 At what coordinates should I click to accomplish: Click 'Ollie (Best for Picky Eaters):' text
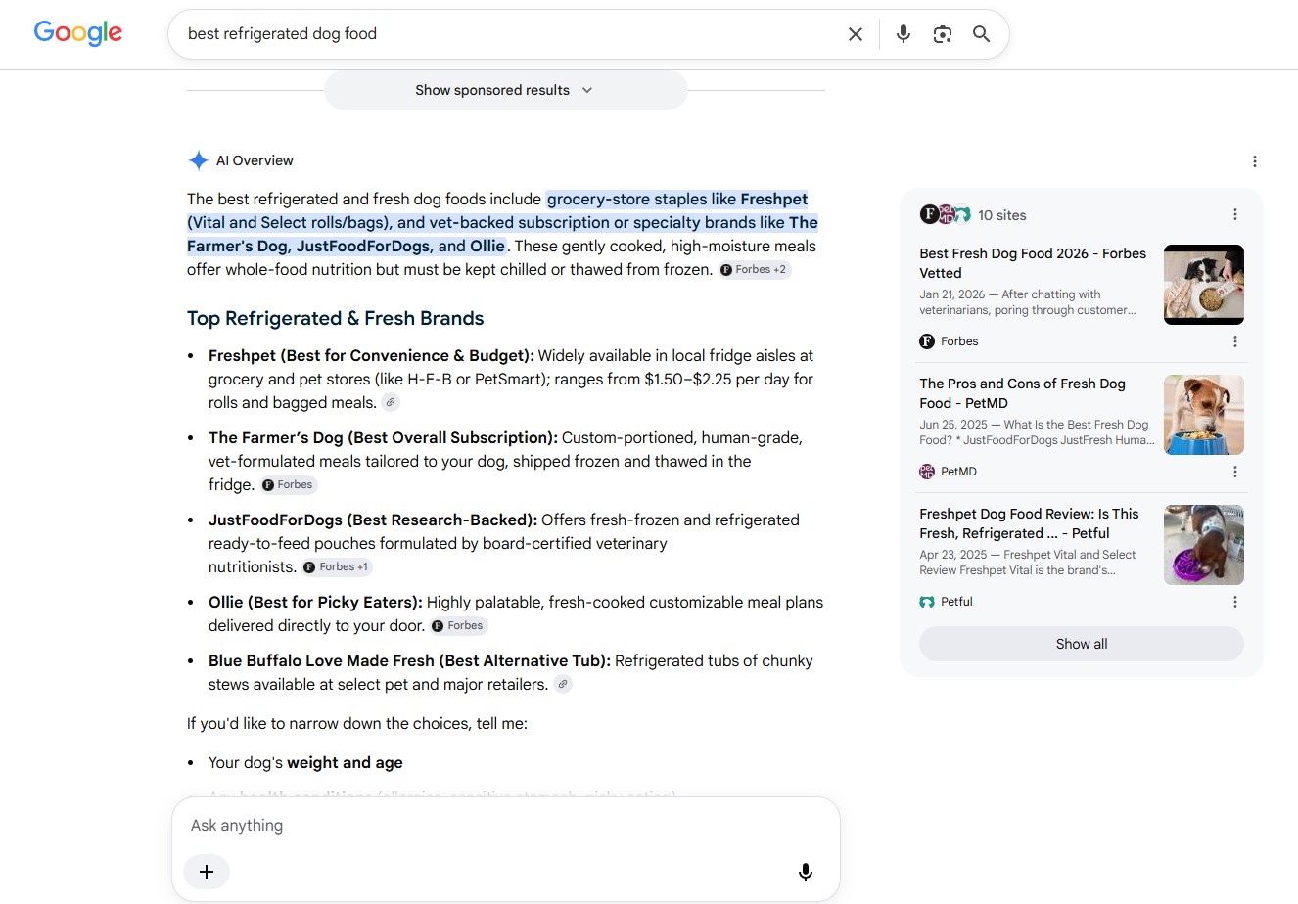(315, 603)
